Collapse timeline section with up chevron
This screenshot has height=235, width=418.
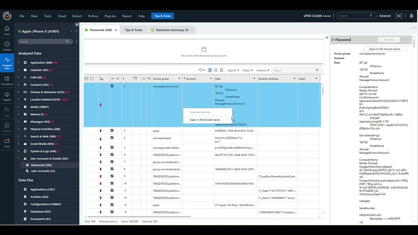click(x=327, y=38)
